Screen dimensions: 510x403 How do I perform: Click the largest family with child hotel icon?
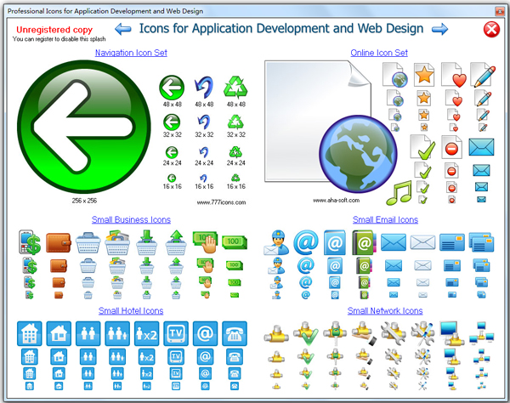click(x=117, y=334)
